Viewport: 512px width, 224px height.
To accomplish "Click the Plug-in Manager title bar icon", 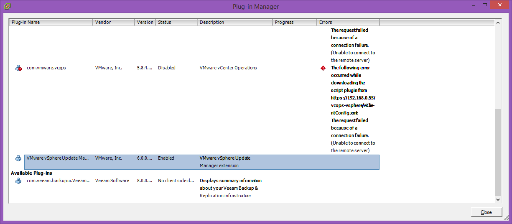I will click(x=7, y=6).
